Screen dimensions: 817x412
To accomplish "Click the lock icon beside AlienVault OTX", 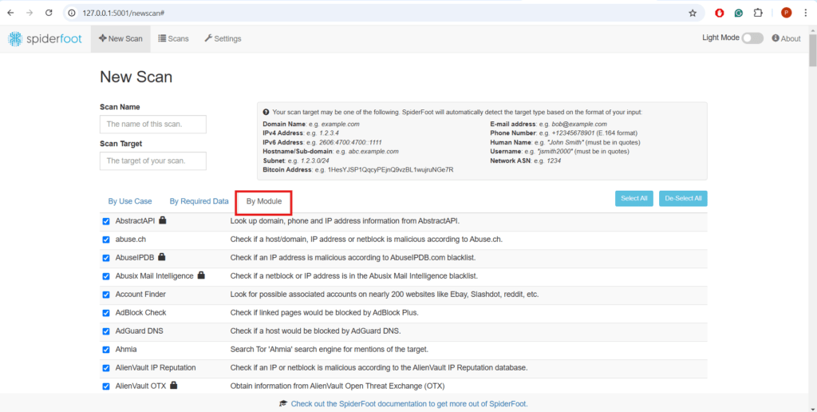I will coord(173,385).
